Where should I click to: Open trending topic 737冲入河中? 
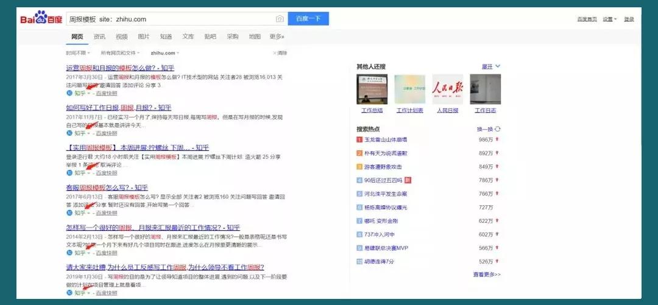pyautogui.click(x=380, y=234)
